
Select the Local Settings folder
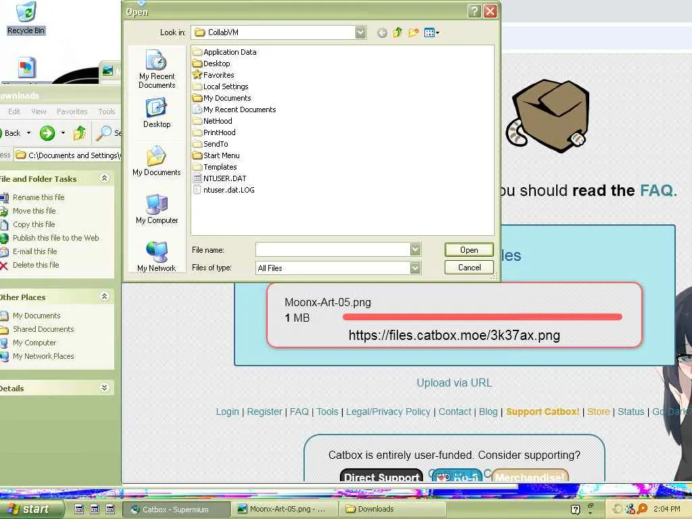(221, 86)
